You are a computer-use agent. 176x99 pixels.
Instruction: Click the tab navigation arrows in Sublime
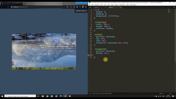[90, 7]
